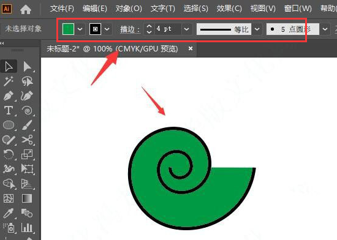
Task: Select the Shaper tool
Action: click(x=9, y=140)
